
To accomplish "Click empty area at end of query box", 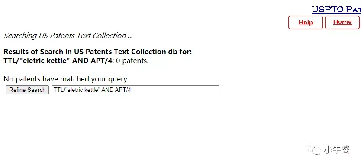I will (x=175, y=90).
